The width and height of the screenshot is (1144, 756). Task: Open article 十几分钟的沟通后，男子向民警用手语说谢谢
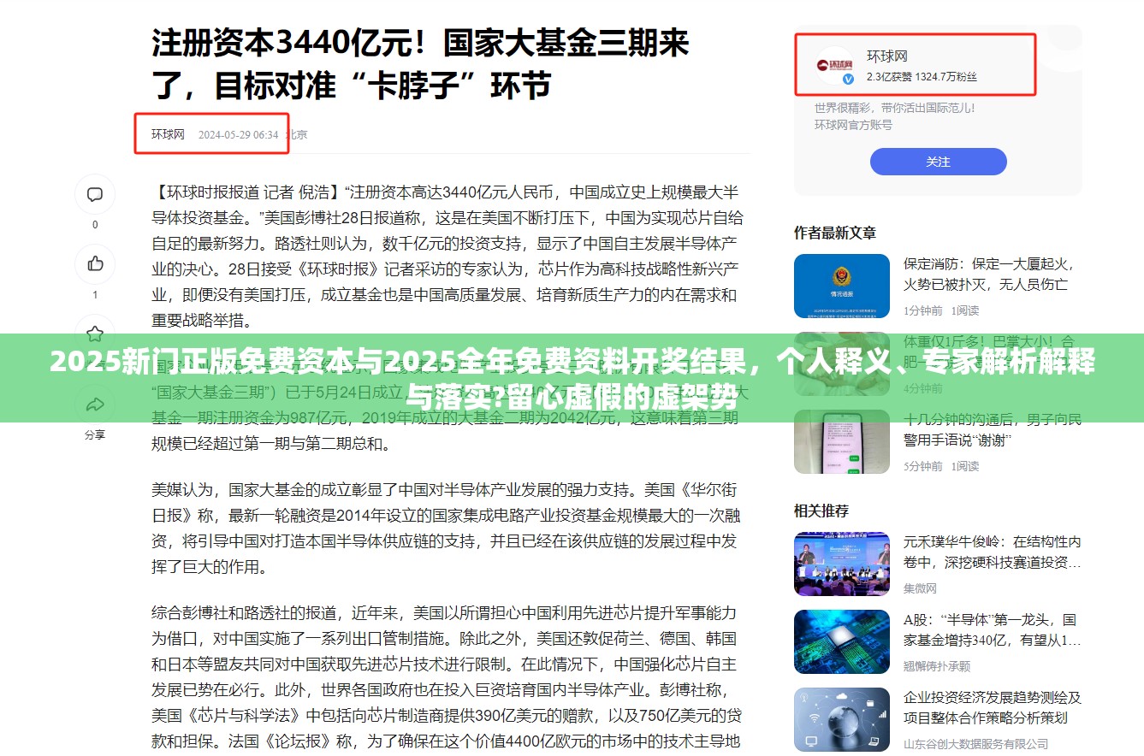coord(993,429)
